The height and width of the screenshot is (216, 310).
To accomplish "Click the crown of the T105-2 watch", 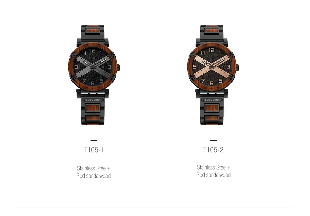I will click(237, 67).
